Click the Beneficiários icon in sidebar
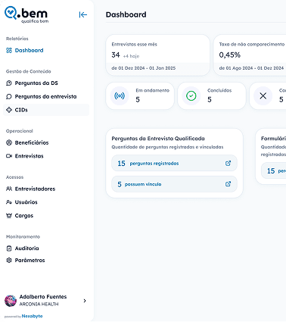The height and width of the screenshot is (322, 286). point(9,142)
